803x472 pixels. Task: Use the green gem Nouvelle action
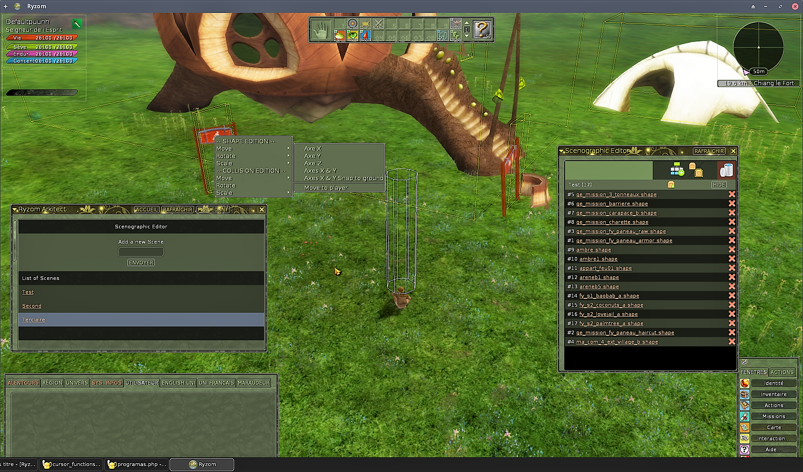352,36
